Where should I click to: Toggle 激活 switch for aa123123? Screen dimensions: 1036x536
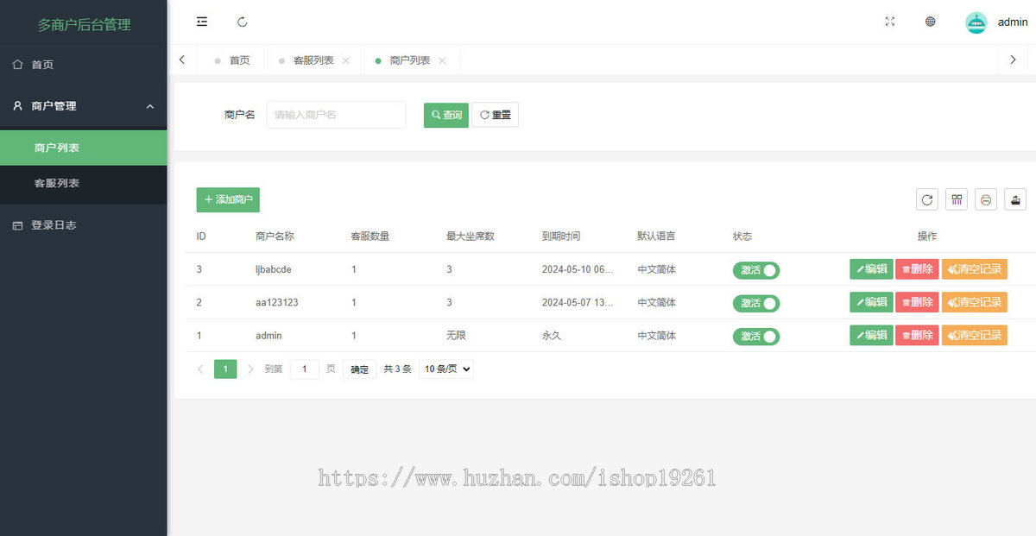pos(756,303)
